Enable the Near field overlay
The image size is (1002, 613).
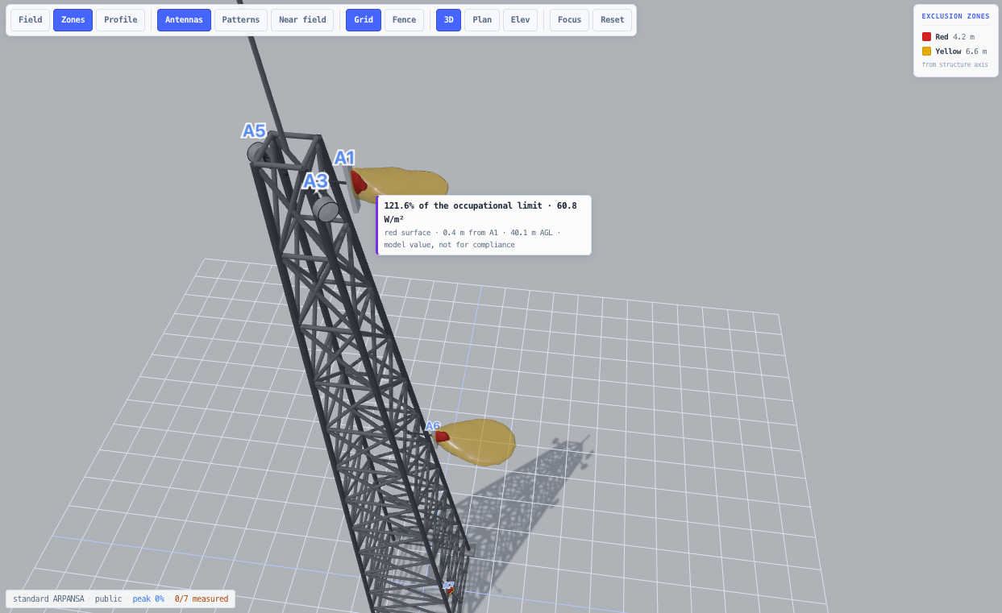click(x=302, y=20)
